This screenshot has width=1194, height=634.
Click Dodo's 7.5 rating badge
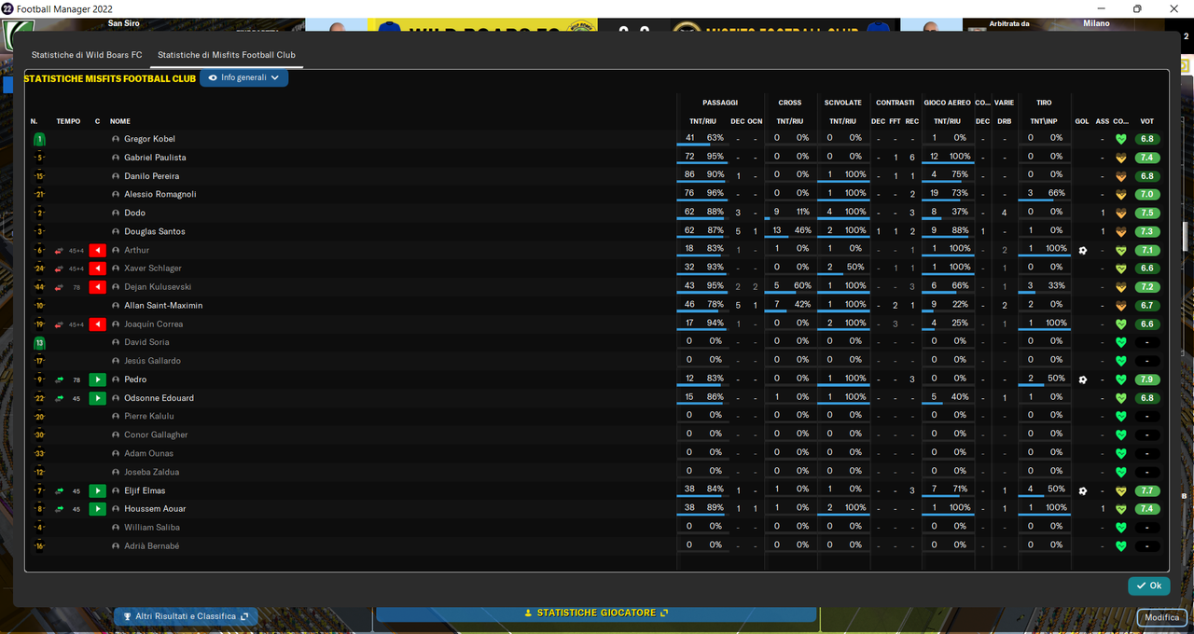pos(1147,214)
